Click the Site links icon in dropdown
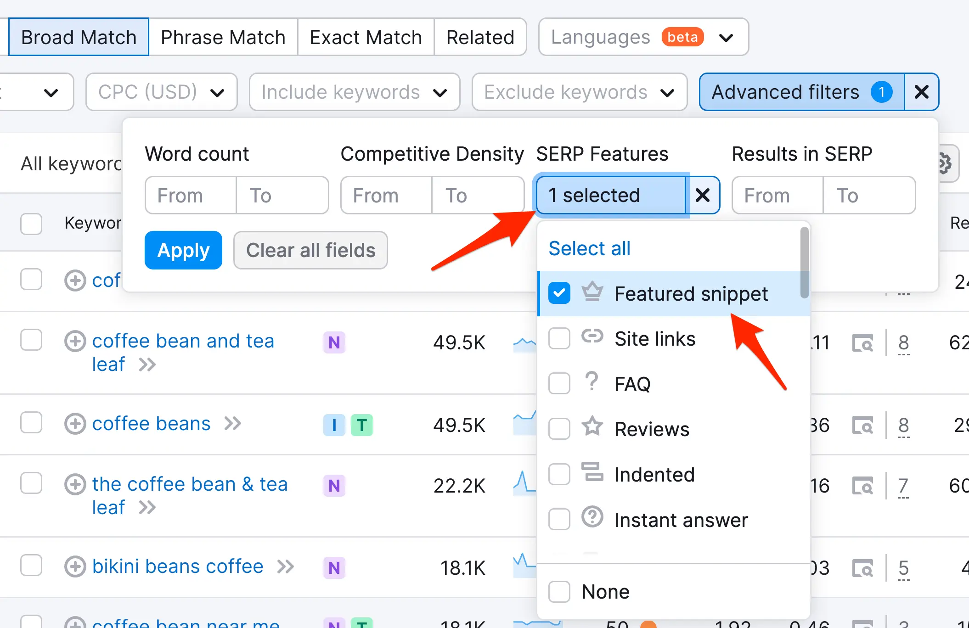Screen dimensions: 969x628 coord(592,338)
